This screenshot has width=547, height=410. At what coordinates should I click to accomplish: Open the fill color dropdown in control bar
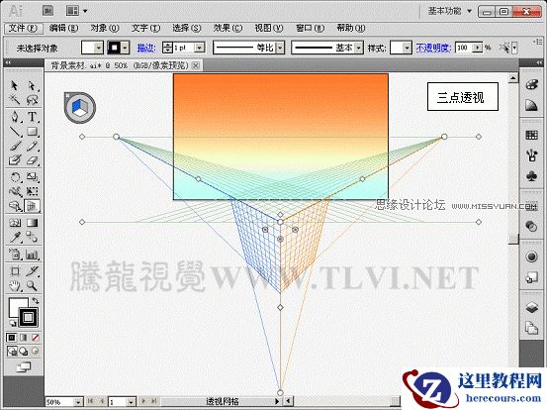(x=99, y=48)
